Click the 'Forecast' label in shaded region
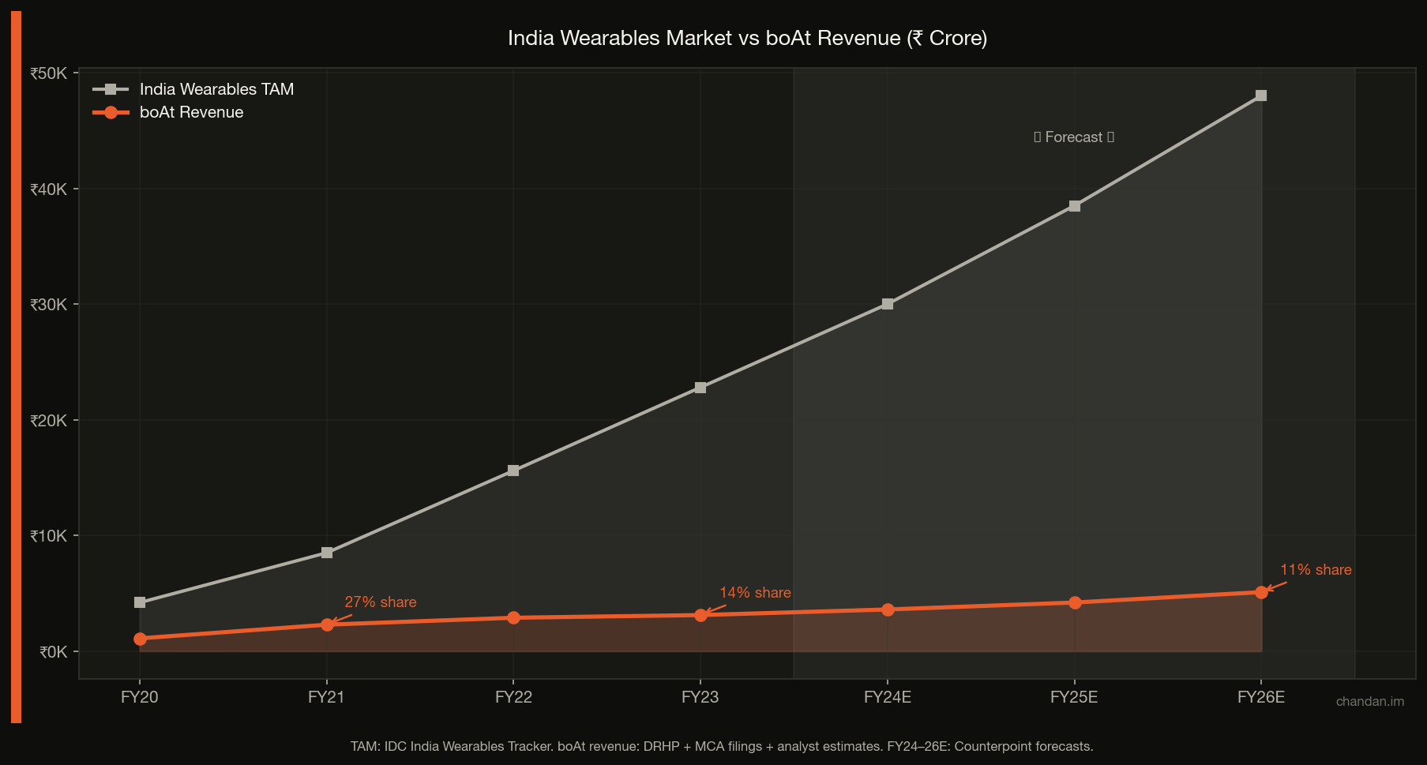Viewport: 1427px width, 765px height. point(1074,137)
